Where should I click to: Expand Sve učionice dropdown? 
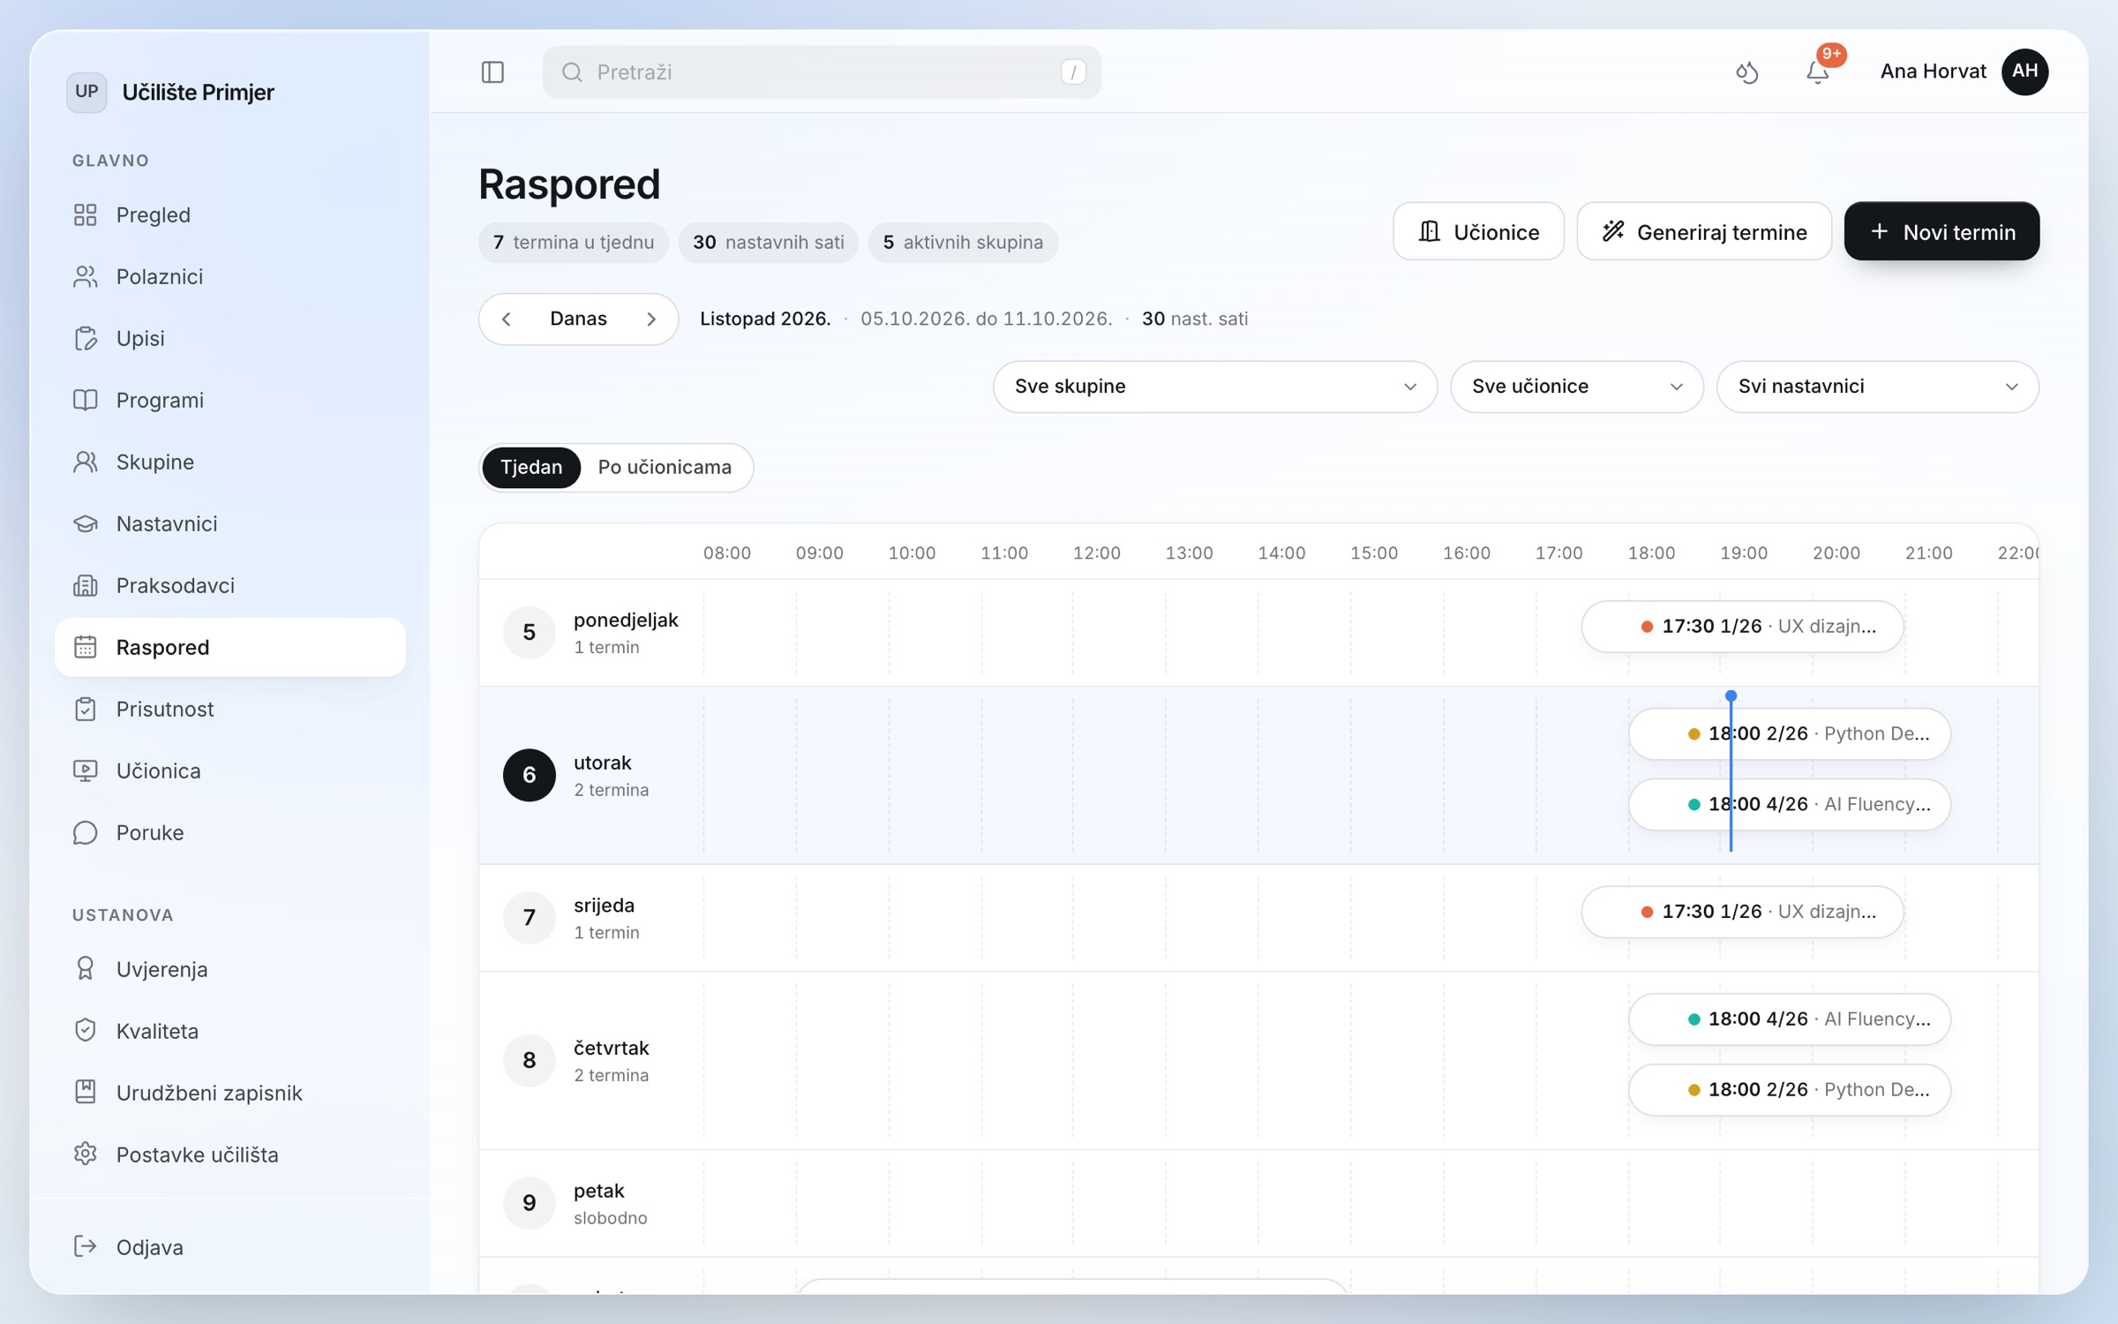point(1576,387)
